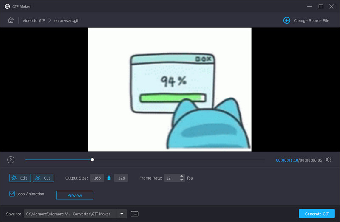
Task: Click the output width field 166
Action: point(97,178)
